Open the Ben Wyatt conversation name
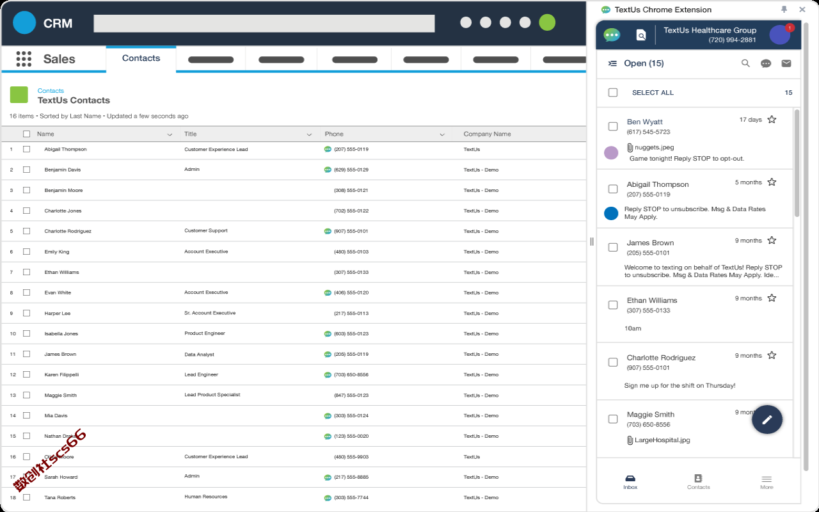The height and width of the screenshot is (512, 819). pyautogui.click(x=644, y=122)
